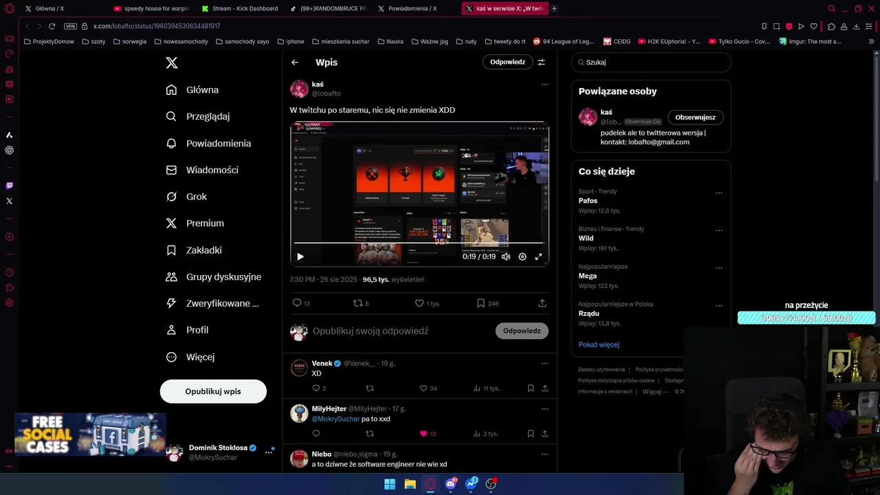The image size is (880, 495).
Task: Expand the Więcej menu
Action: (x=190, y=357)
